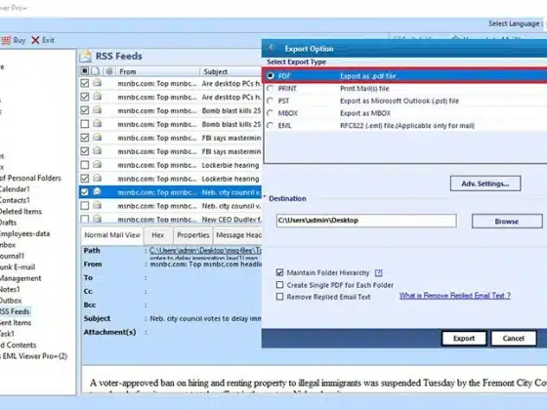Enable Create Single PDF for Each Folder
Screen dimensions: 547x410
[x=279, y=285]
